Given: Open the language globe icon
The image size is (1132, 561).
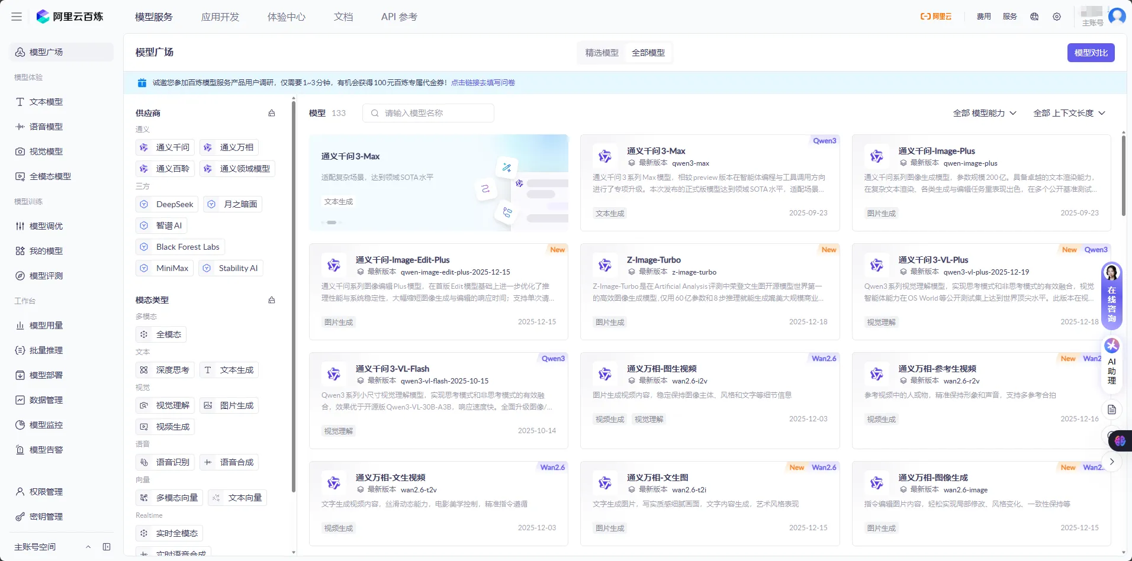Looking at the screenshot, I should (x=1034, y=17).
